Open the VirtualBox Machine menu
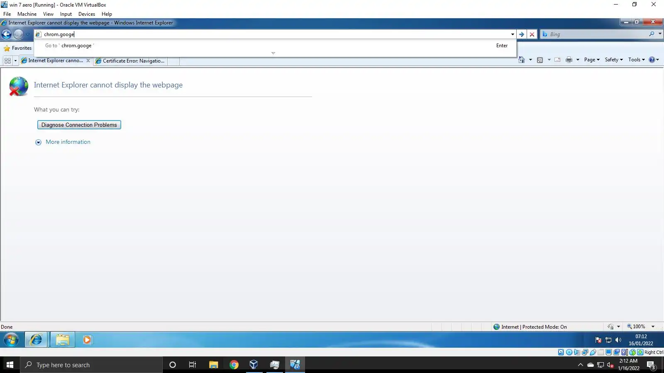The width and height of the screenshot is (664, 373). (x=27, y=14)
